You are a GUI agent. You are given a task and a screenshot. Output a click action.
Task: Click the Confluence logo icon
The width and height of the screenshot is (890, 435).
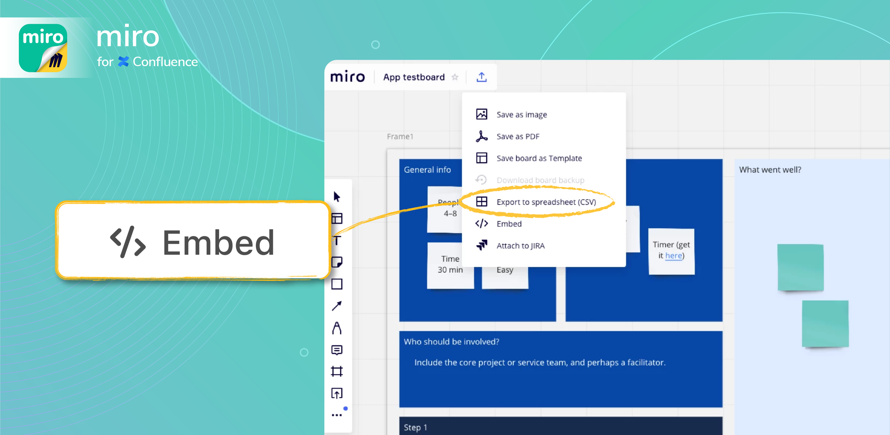(x=124, y=62)
